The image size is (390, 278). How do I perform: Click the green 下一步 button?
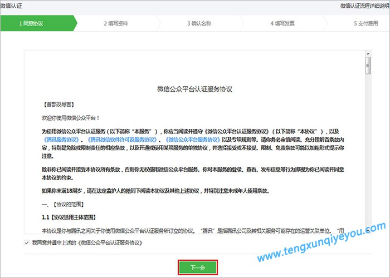[x=198, y=267]
